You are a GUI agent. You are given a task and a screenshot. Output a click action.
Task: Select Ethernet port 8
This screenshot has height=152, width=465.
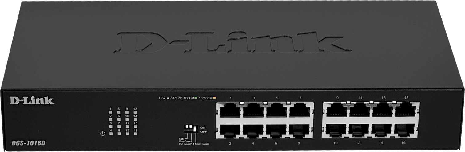point(299,131)
